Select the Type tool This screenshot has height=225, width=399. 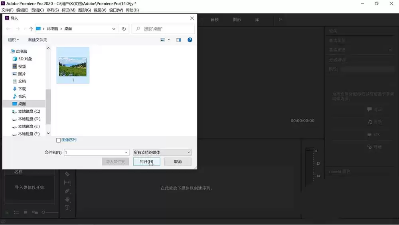(67, 208)
